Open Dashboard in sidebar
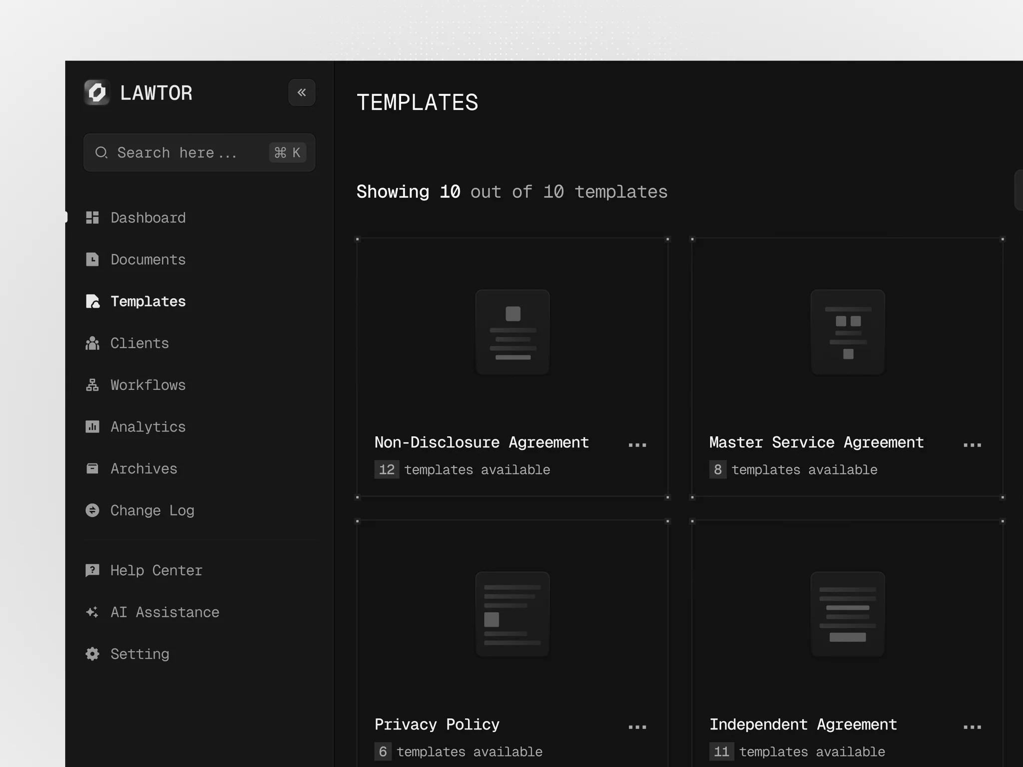 click(148, 218)
